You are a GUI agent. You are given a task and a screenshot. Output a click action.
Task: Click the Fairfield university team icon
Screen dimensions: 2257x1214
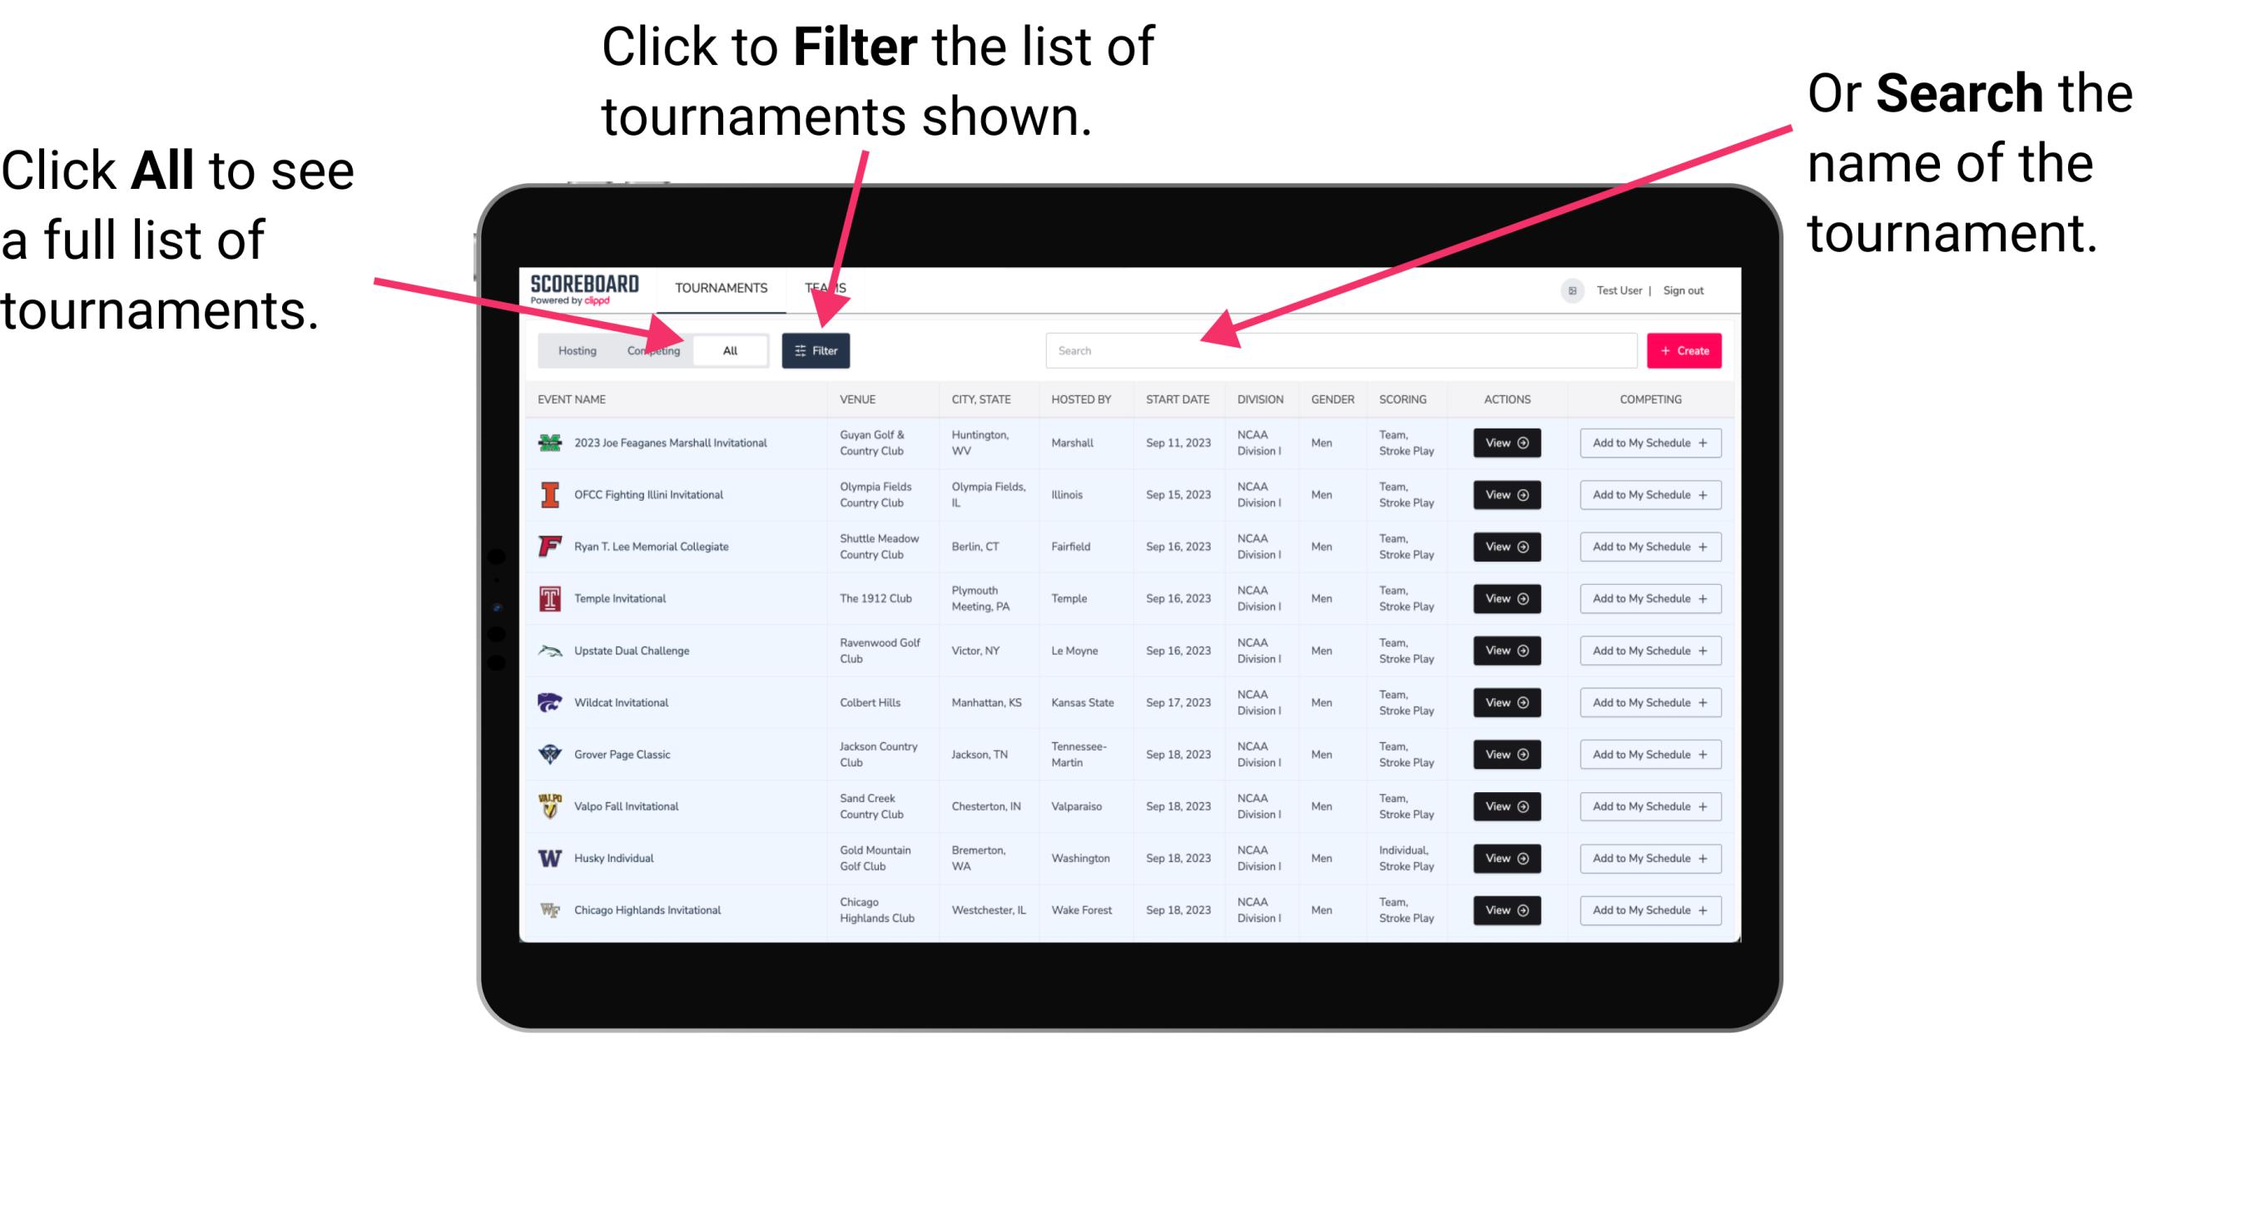pos(548,548)
